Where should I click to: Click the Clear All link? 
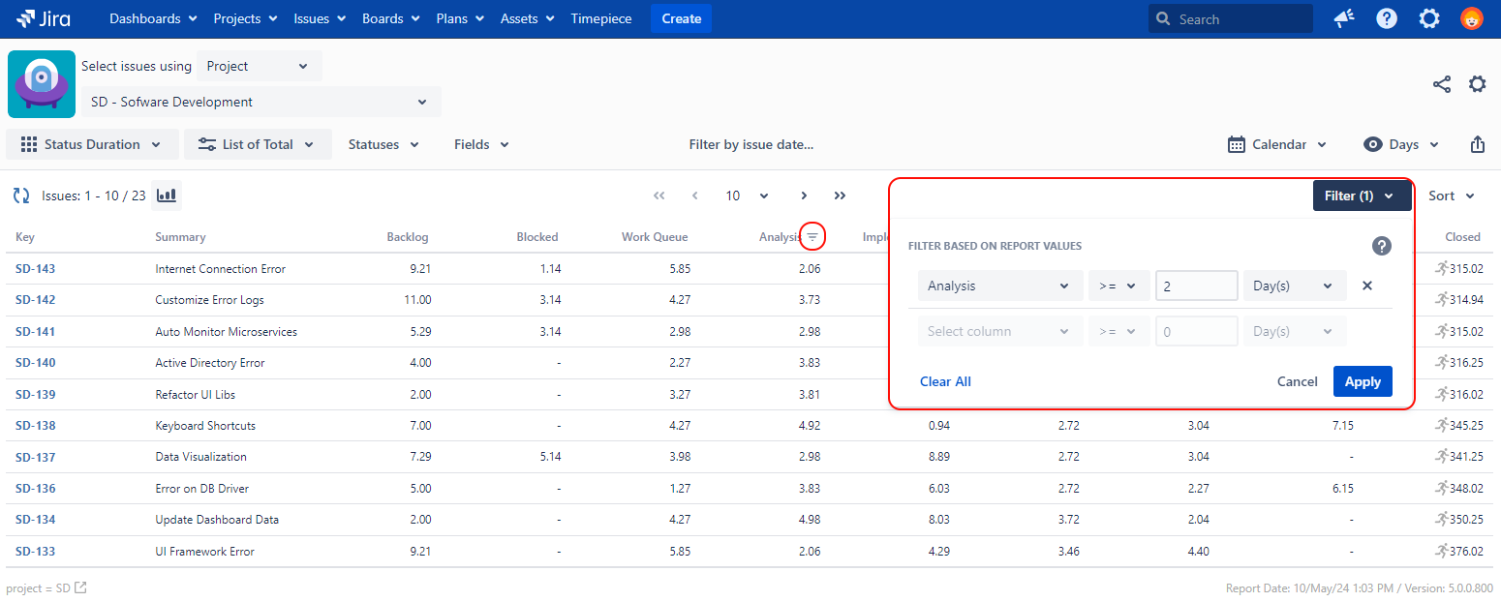pos(945,381)
